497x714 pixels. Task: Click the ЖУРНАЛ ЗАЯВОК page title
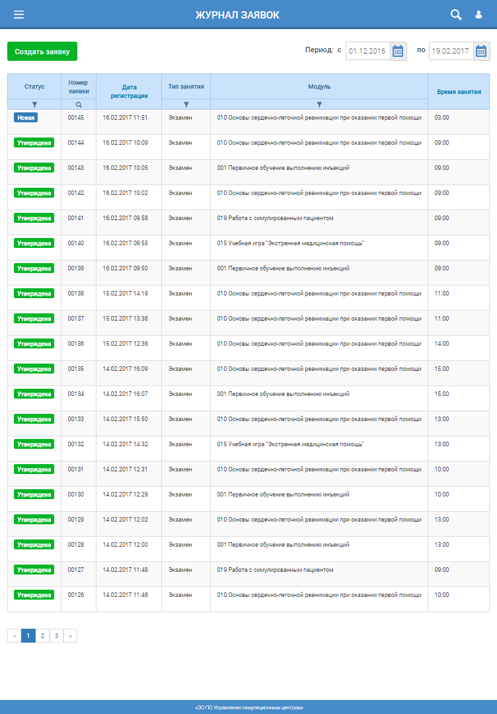coord(237,15)
